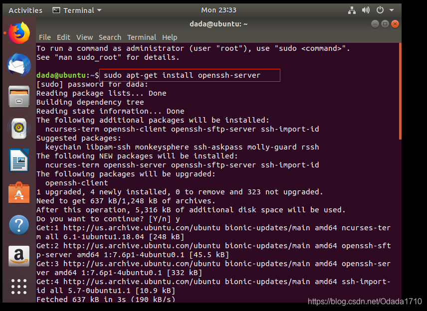This screenshot has width=427, height=311.
Task: Click the line 'See "man sudo_root" for details.'
Action: pyautogui.click(x=108, y=57)
